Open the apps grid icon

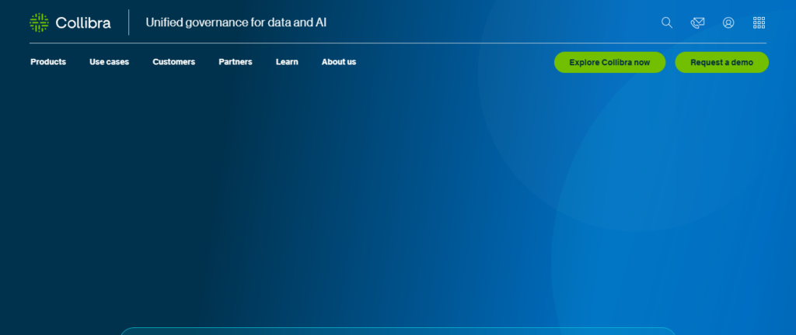pos(759,22)
